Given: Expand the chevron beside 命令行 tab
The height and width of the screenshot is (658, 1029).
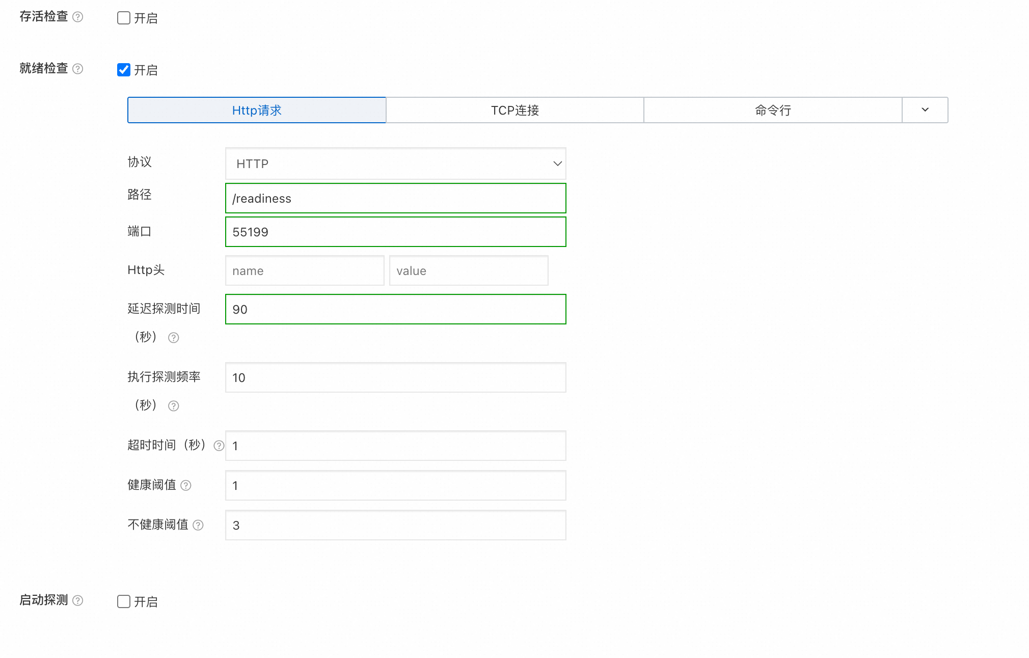Looking at the screenshot, I should (x=925, y=111).
